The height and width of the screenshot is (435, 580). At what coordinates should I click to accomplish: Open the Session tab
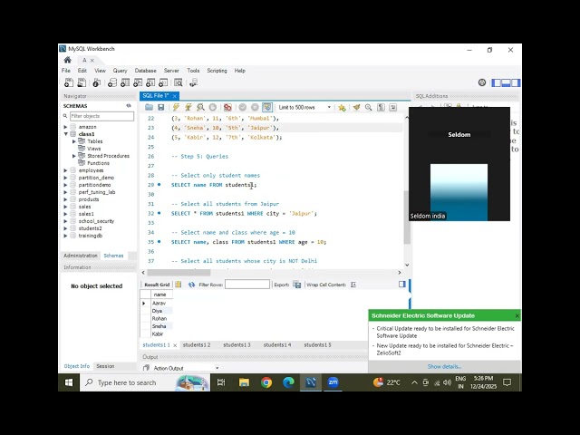pyautogui.click(x=105, y=366)
